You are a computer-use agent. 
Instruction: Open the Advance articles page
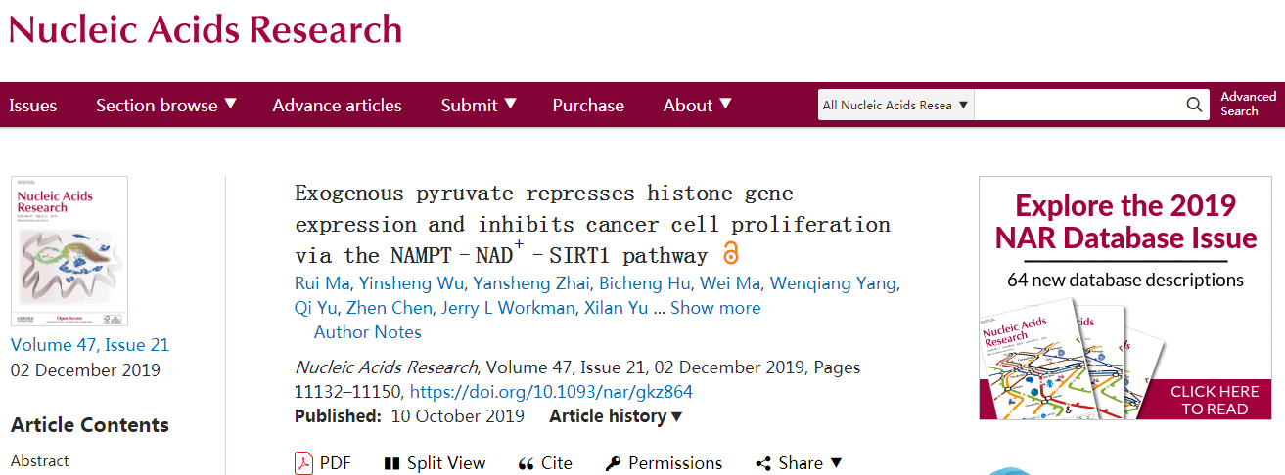click(337, 105)
